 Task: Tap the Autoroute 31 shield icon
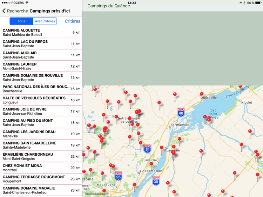[x=148, y=149]
